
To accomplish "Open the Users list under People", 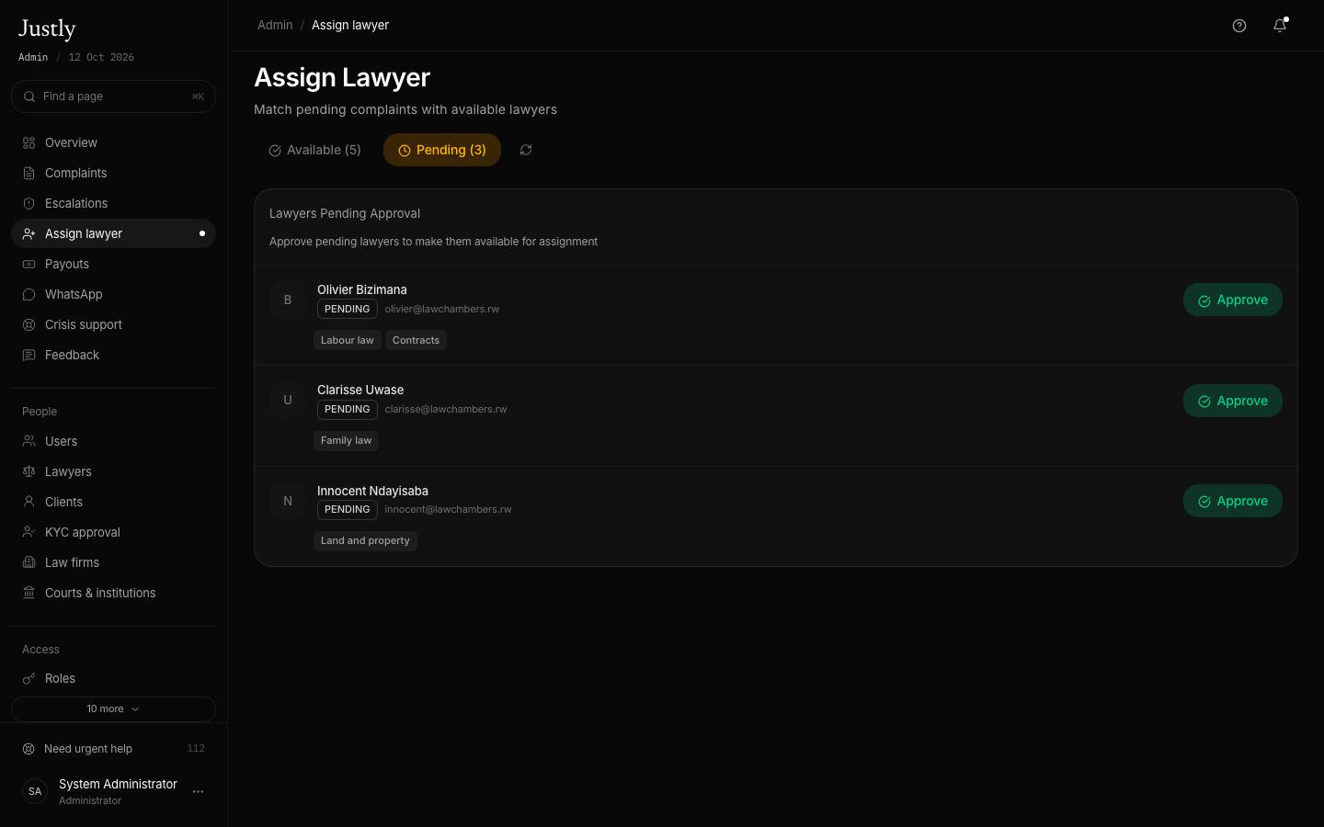I will (113, 441).
